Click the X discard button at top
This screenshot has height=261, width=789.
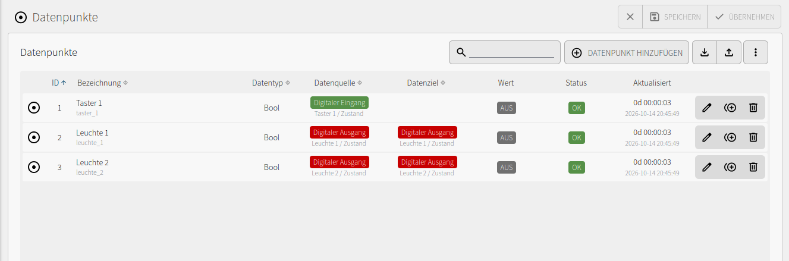point(630,17)
